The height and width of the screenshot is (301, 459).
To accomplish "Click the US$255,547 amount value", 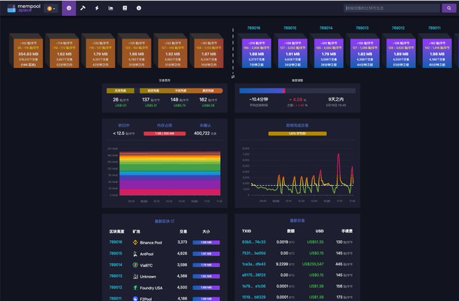I will (x=313, y=264).
